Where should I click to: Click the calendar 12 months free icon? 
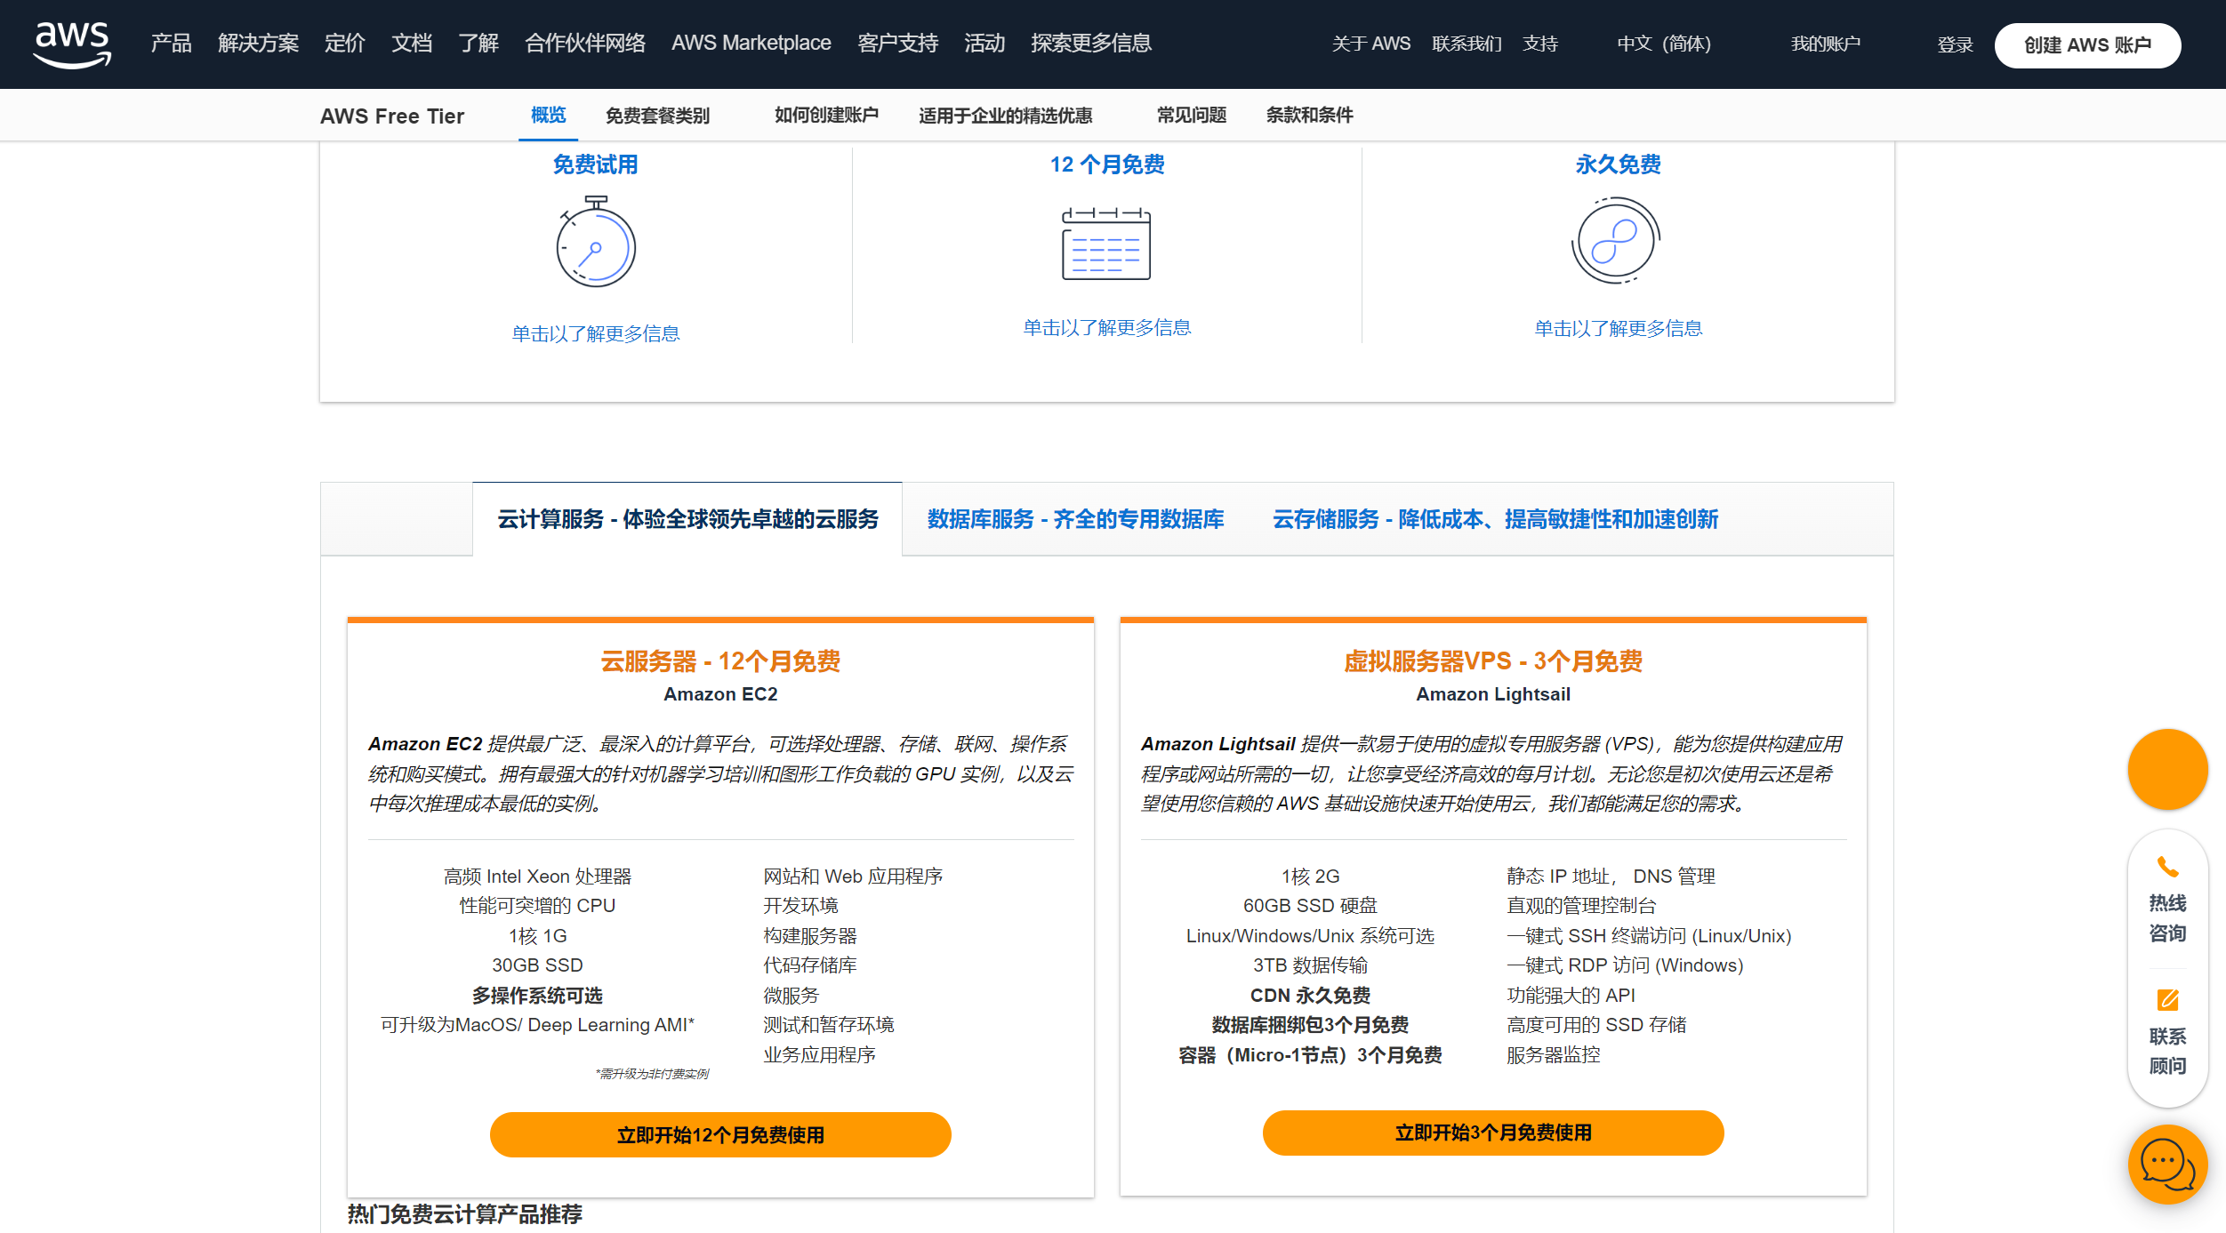[1106, 244]
